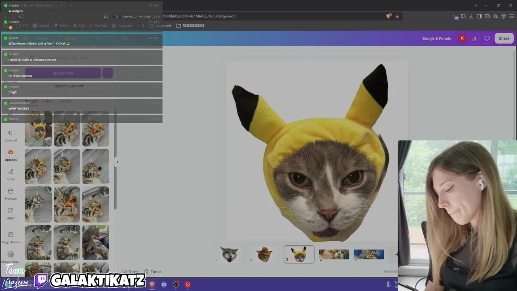Open the analytics bar chart icon
Viewport: 517px width, 291px height.
coord(474,38)
